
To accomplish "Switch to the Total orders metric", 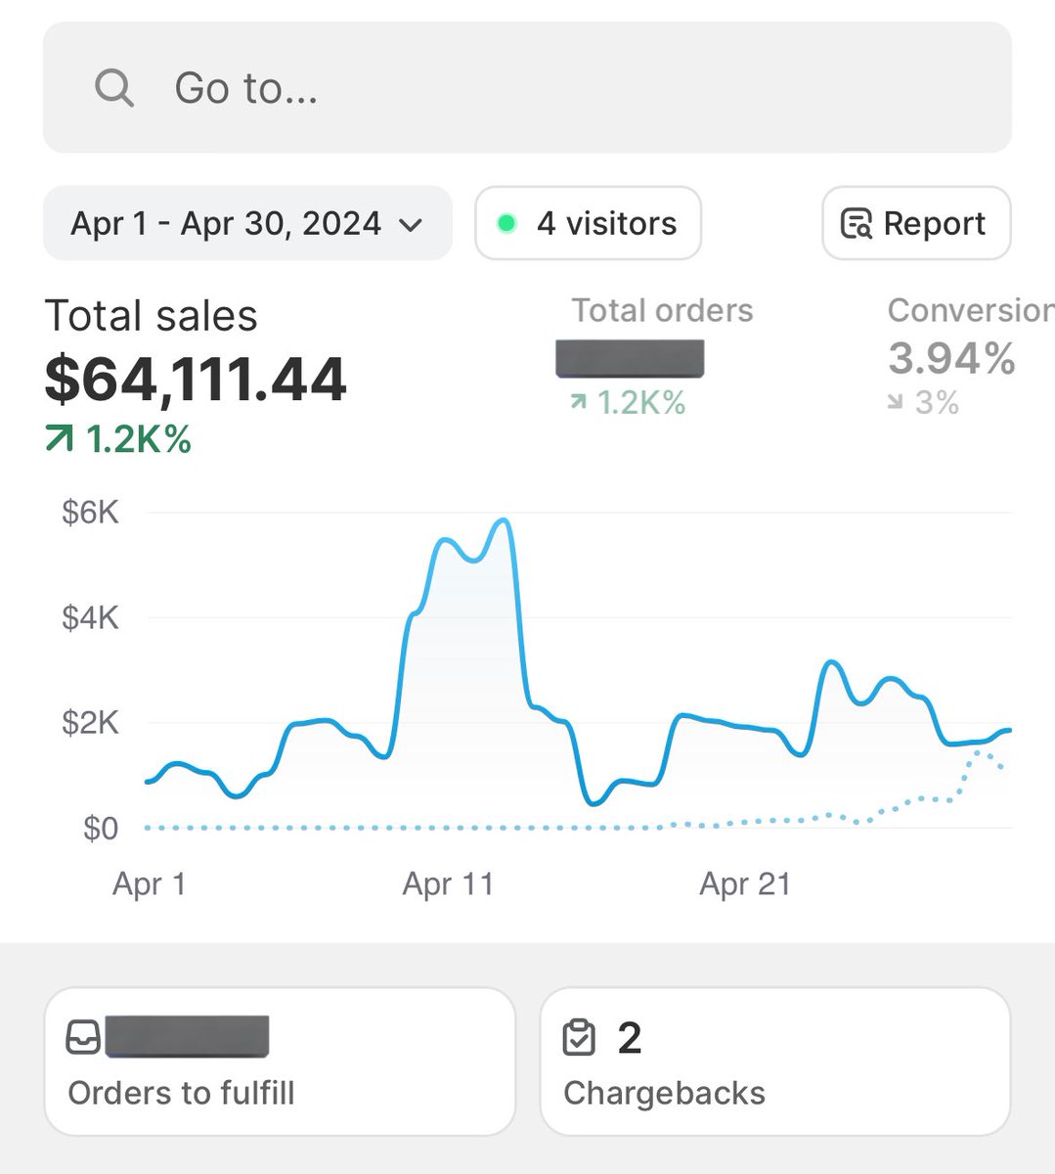I will 662,356.
